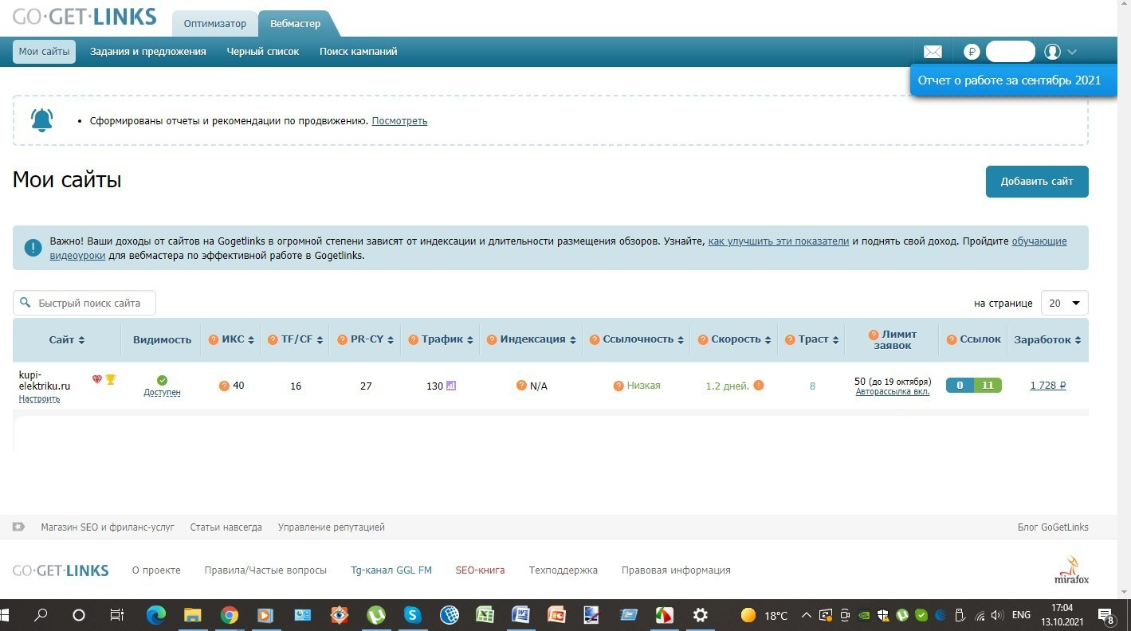
Task: Go to Задания и предложения
Action: click(x=148, y=52)
